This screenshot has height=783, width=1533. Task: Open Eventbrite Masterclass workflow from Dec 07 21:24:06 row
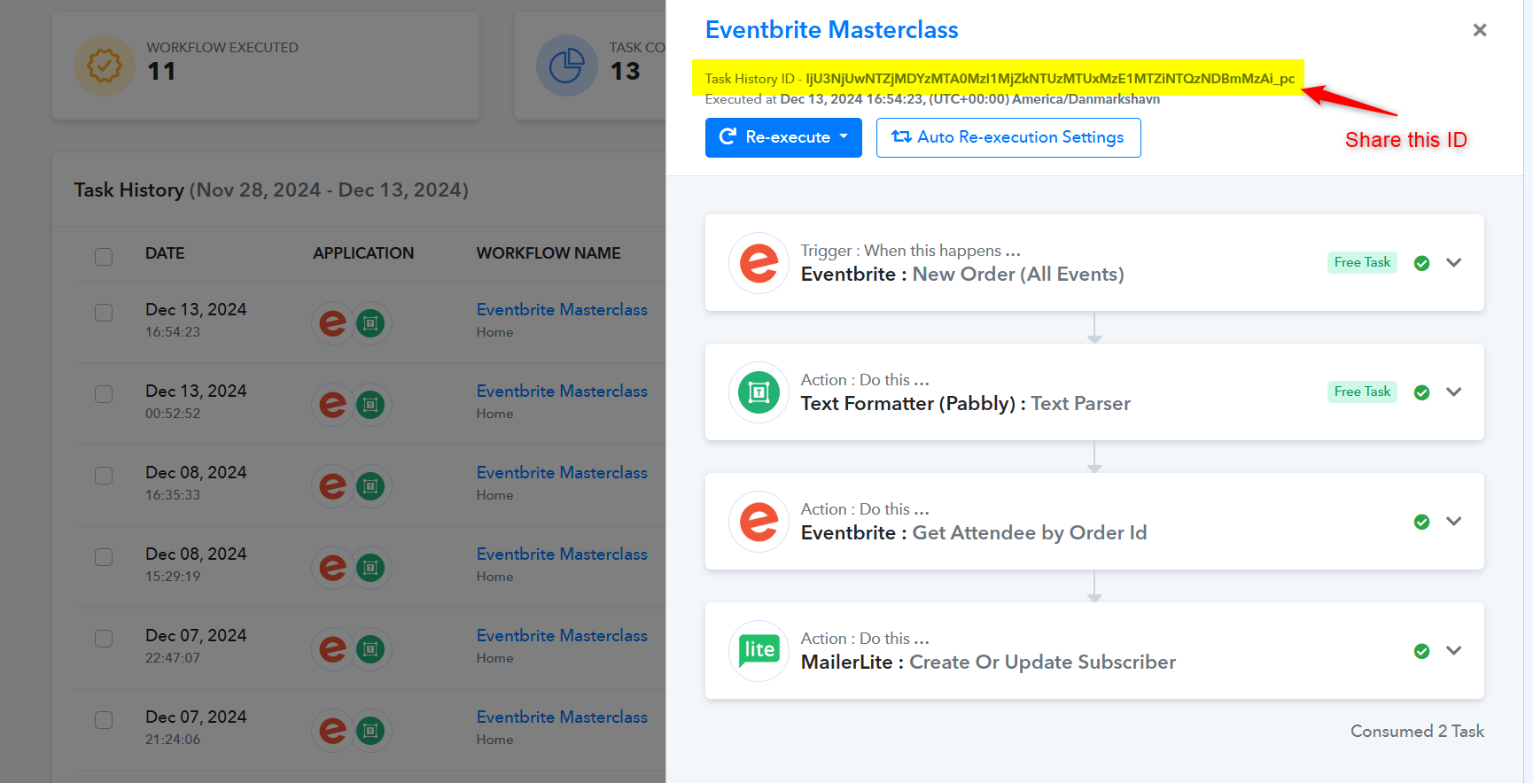(x=562, y=717)
